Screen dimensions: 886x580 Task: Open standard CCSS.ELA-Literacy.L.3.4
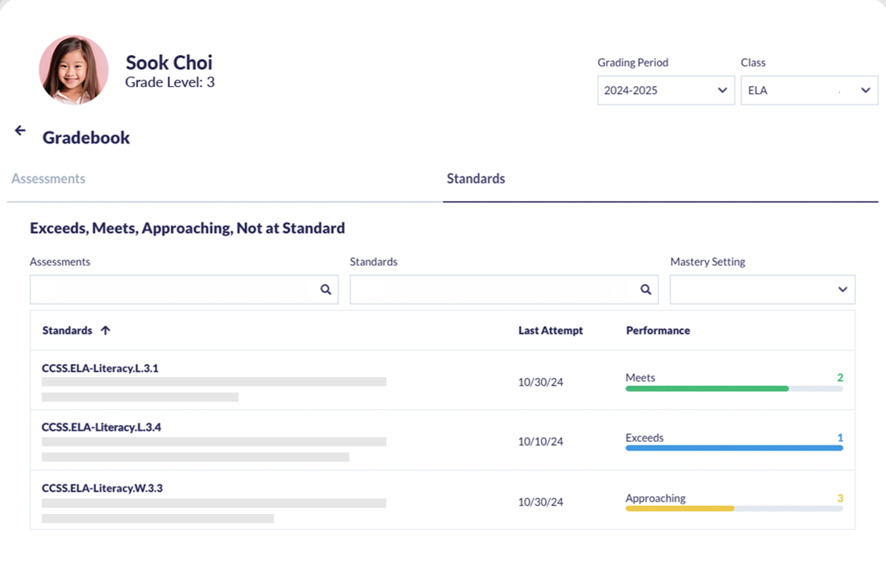click(101, 427)
